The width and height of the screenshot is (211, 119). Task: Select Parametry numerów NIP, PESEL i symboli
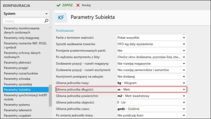[25, 45]
